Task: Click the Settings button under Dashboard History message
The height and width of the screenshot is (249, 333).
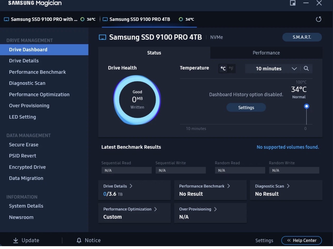Action: point(246,107)
